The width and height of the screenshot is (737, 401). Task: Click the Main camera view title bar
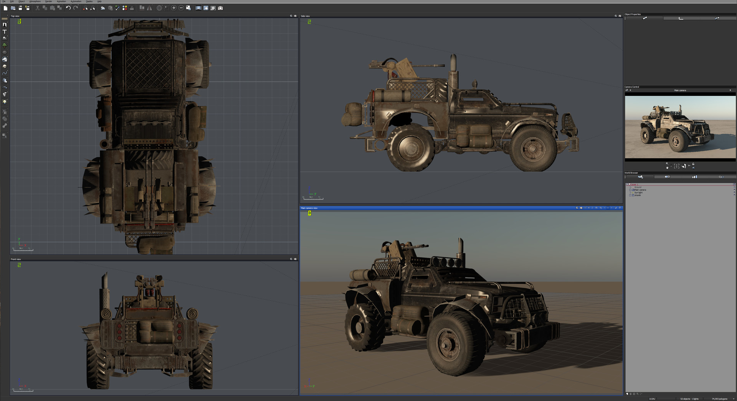(461, 208)
